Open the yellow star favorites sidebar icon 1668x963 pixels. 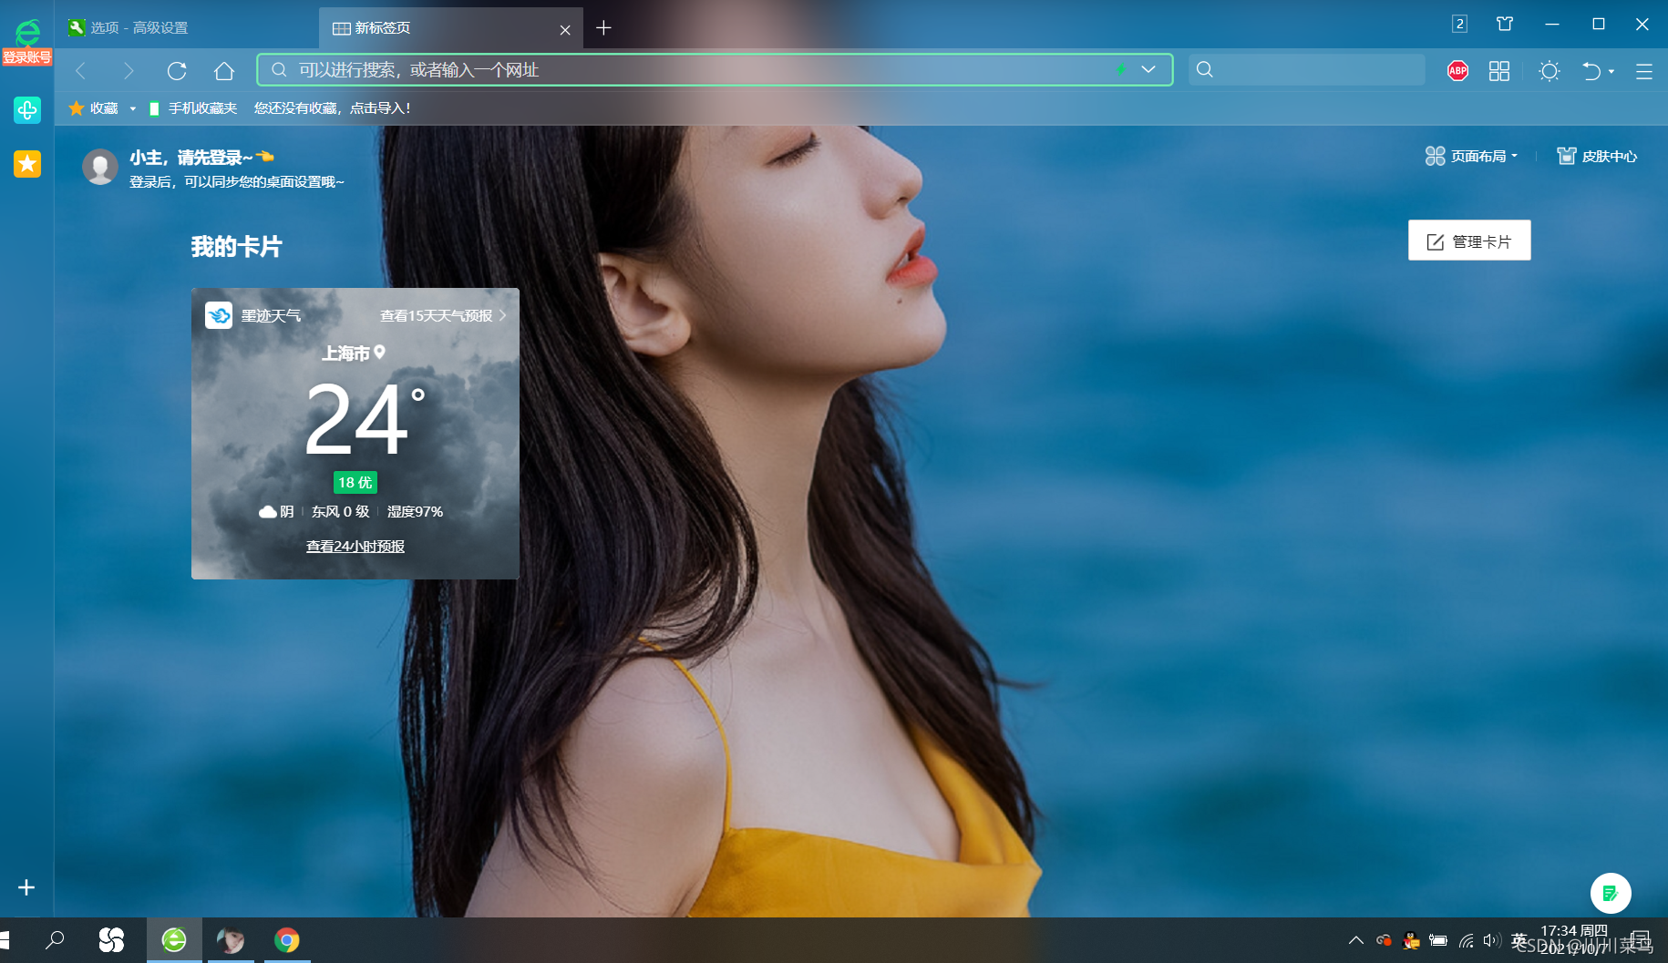(27, 164)
